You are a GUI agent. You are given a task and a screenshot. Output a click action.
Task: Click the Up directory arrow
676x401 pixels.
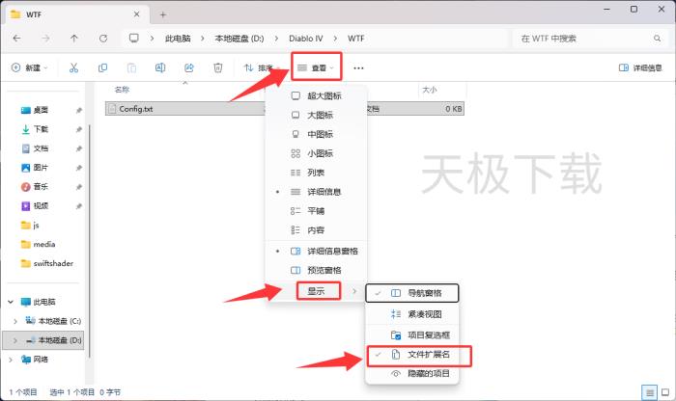coord(74,39)
